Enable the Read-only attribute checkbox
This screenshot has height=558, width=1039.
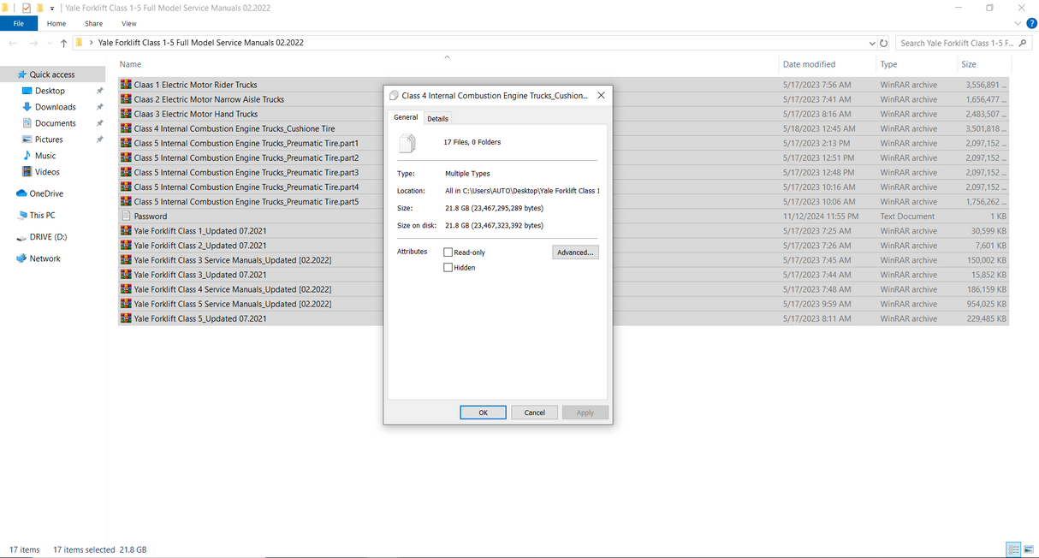(x=448, y=252)
